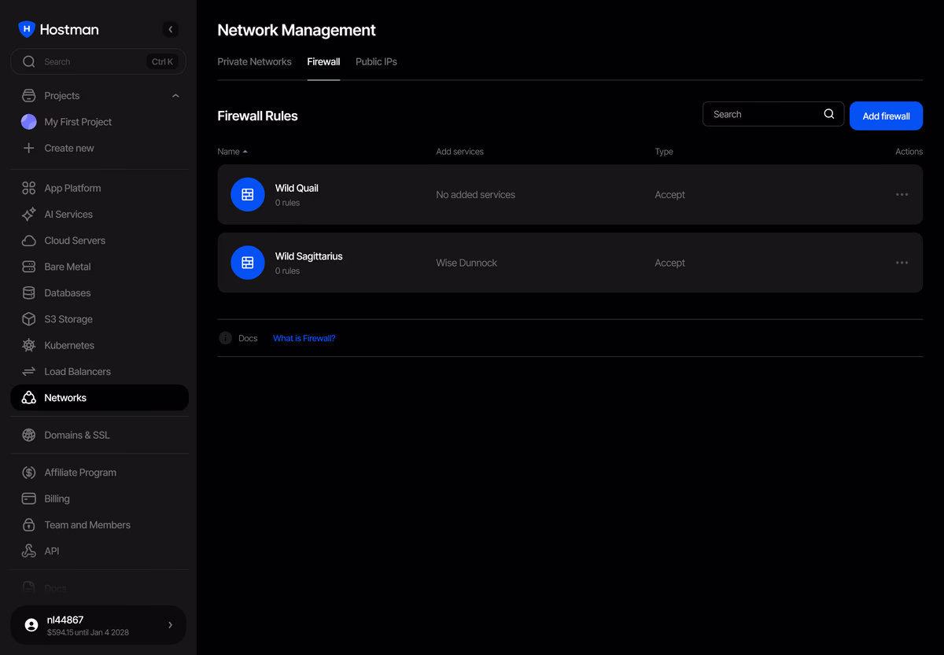Open the S3 Storage cube icon
Image resolution: width=944 pixels, height=655 pixels.
[x=29, y=319]
